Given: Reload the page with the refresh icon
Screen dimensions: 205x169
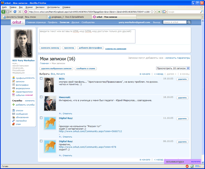Looking at the screenshot, I should coord(15,12).
